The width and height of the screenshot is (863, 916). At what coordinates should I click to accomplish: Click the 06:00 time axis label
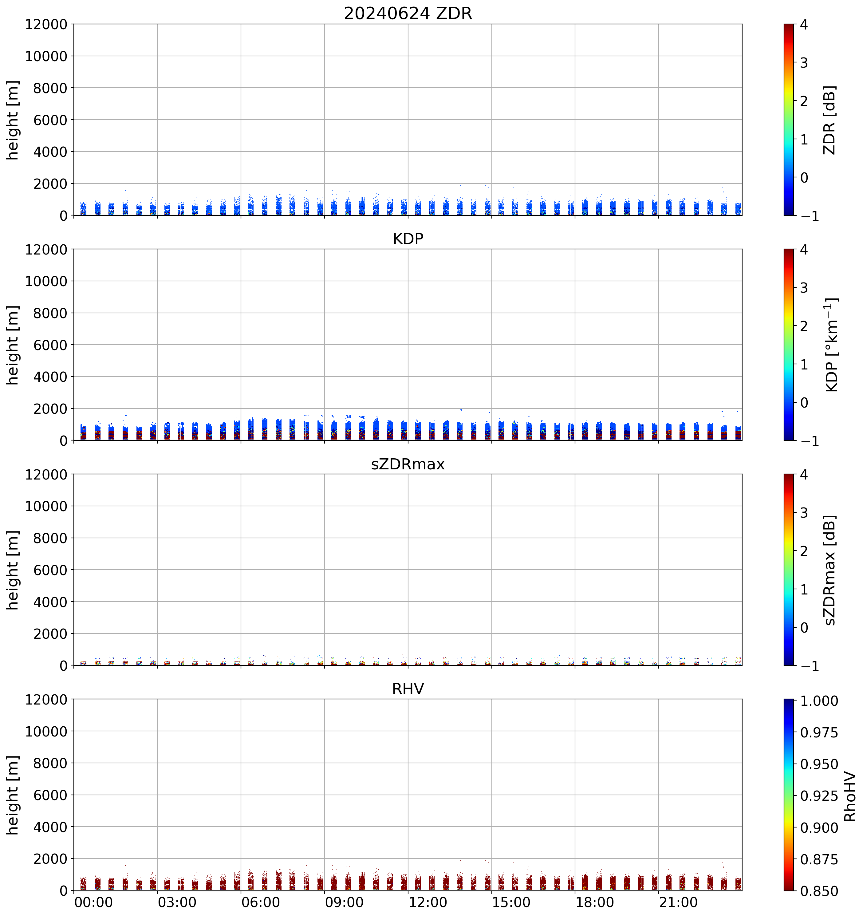point(260,902)
